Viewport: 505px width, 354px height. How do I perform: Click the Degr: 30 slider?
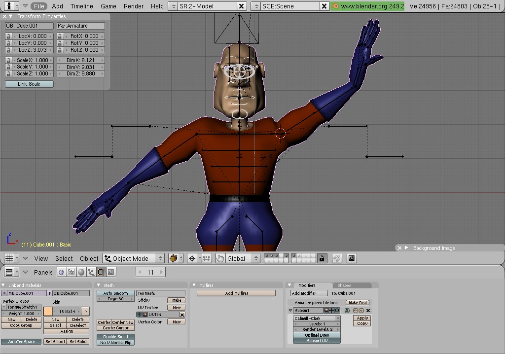pos(115,299)
